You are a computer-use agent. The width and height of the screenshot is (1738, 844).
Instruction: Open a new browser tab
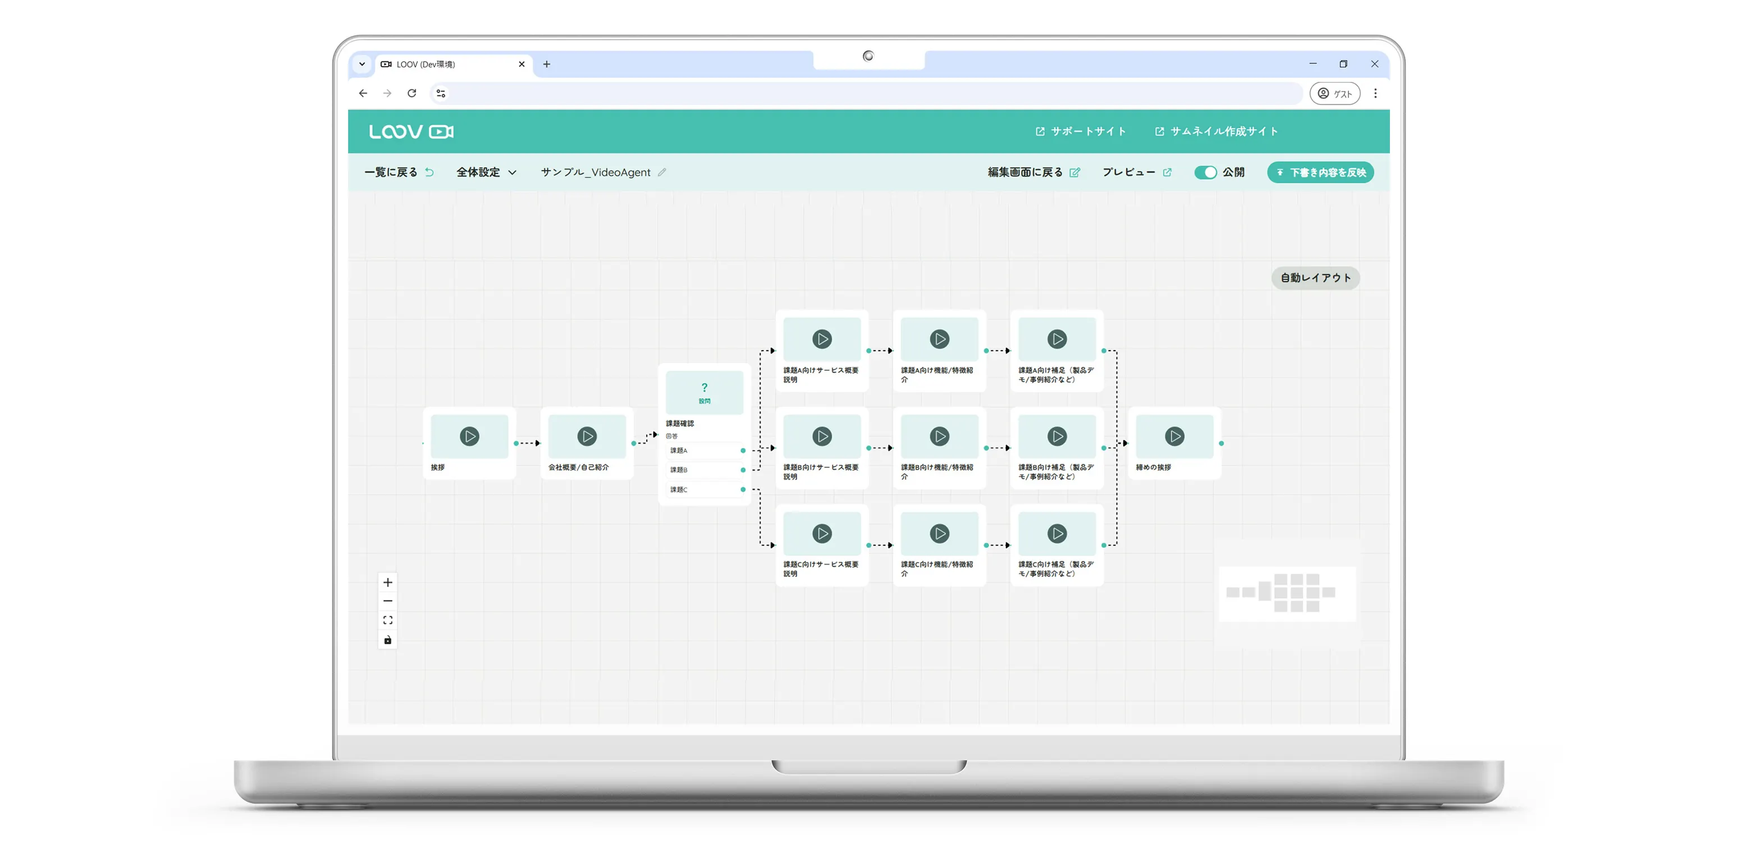point(547,64)
